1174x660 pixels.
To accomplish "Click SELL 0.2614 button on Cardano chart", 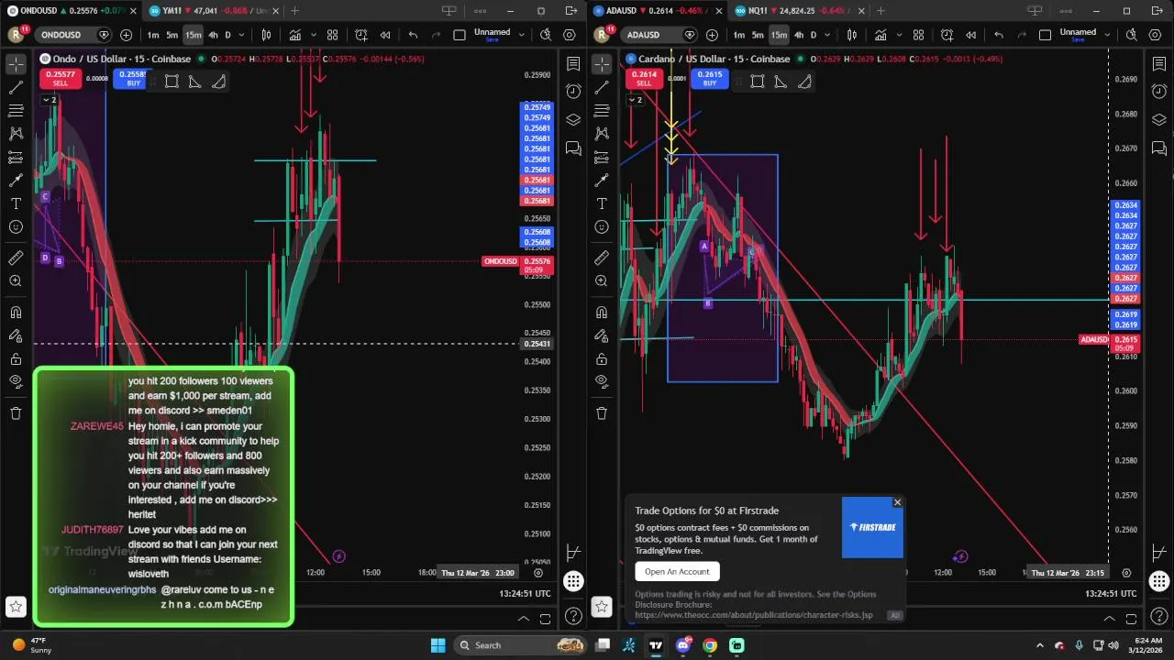I will [644, 79].
